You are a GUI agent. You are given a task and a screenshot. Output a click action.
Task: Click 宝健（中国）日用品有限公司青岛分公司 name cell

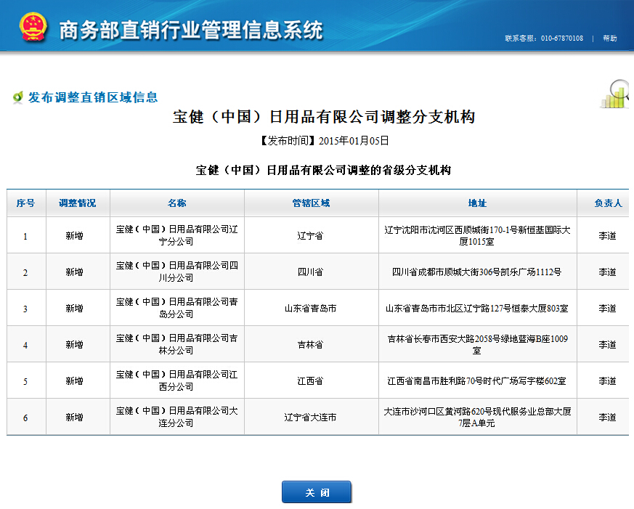pos(176,308)
